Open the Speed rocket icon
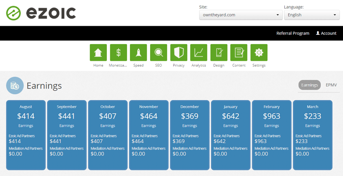This screenshot has width=343, height=176. [138, 53]
